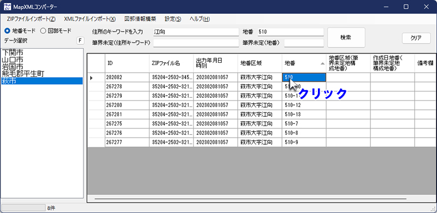
Task: Click the 地番 cell 510-9
Action: pos(304,142)
